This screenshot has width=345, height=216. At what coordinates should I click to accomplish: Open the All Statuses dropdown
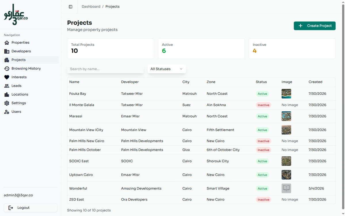point(167,69)
